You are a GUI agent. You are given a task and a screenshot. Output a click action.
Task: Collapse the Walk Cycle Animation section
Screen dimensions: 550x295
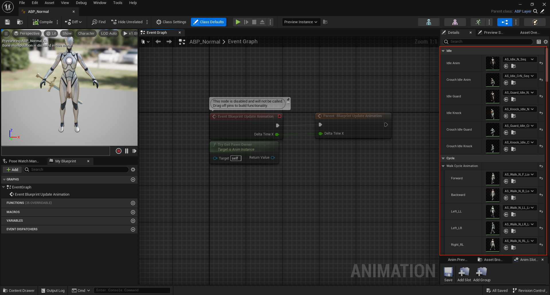pos(443,166)
